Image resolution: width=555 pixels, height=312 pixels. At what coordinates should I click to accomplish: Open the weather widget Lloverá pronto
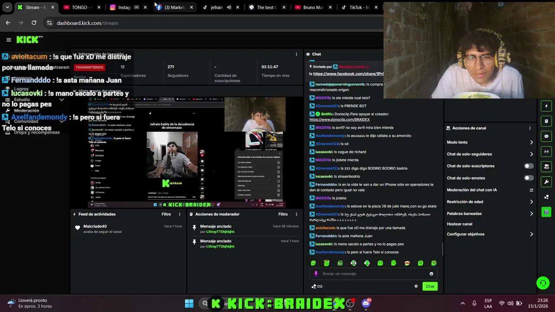(x=29, y=303)
